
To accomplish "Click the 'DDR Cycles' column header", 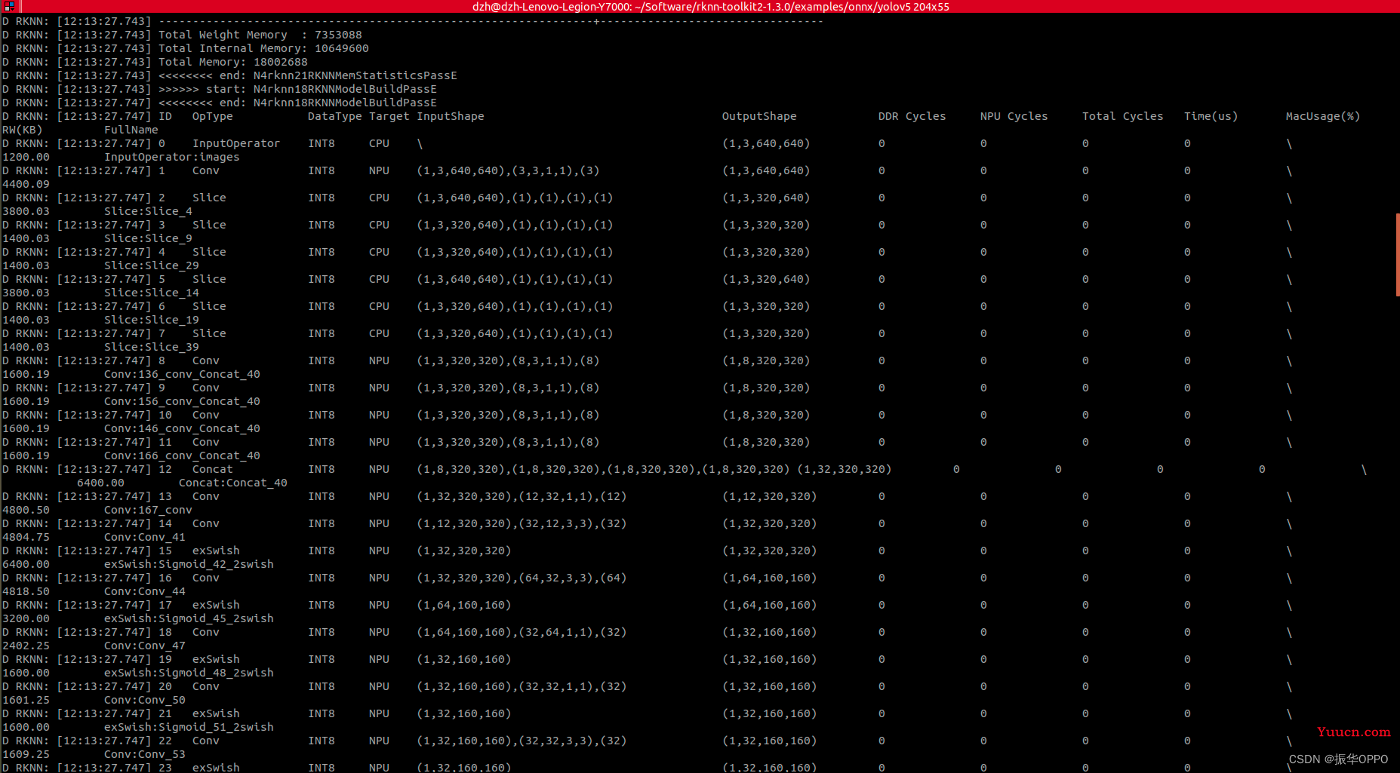I will [x=912, y=116].
